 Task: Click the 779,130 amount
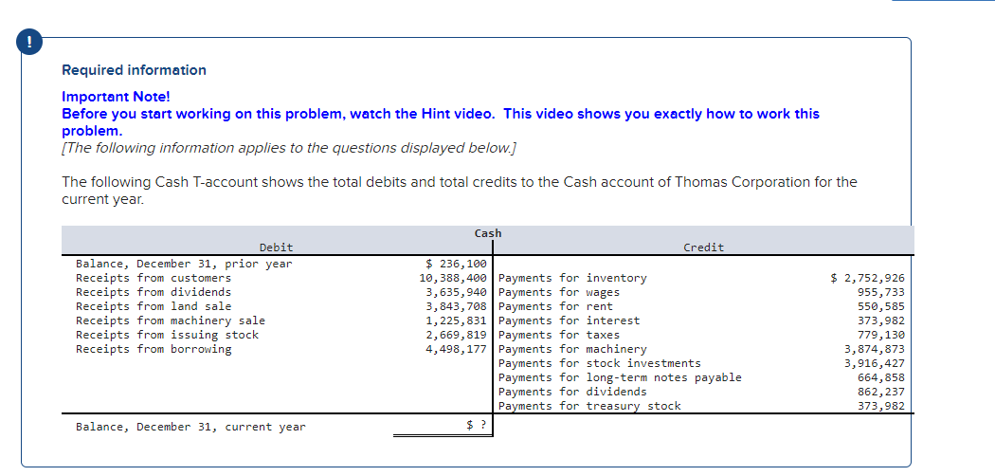[x=881, y=335]
